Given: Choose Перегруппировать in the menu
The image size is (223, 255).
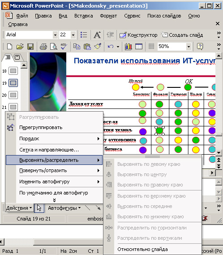Looking at the screenshot, I should (x=54, y=127).
